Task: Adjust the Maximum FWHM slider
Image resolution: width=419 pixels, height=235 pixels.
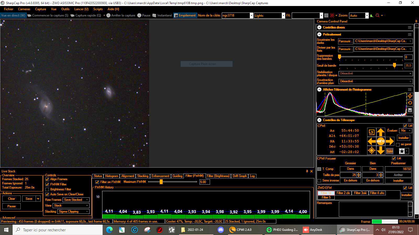Action: tap(161, 182)
